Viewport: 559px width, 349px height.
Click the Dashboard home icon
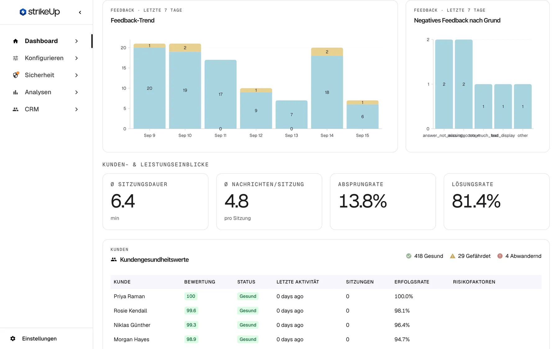coord(16,41)
